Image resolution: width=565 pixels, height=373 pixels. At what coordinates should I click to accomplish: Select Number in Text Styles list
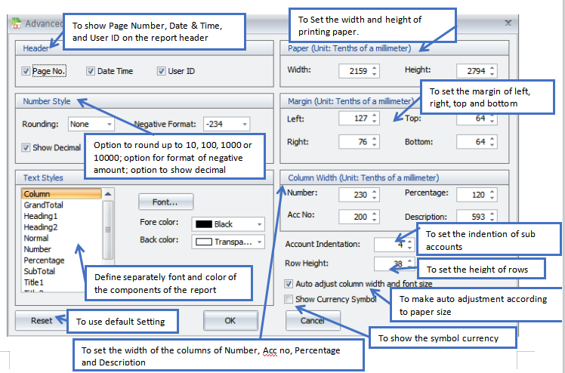[x=61, y=249]
